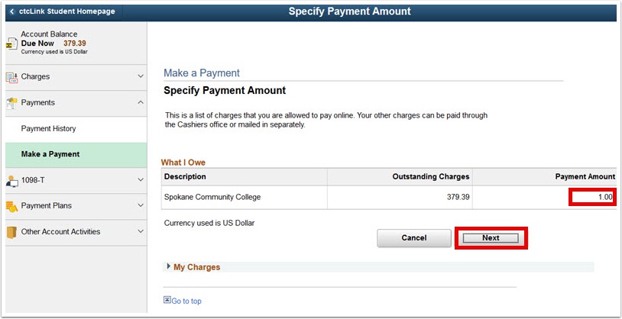The height and width of the screenshot is (319, 622).
Task: Collapse the Payments section chevron
Action: (141, 102)
